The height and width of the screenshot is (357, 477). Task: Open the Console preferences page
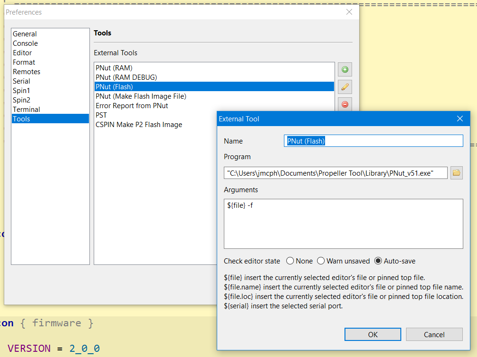pos(50,43)
